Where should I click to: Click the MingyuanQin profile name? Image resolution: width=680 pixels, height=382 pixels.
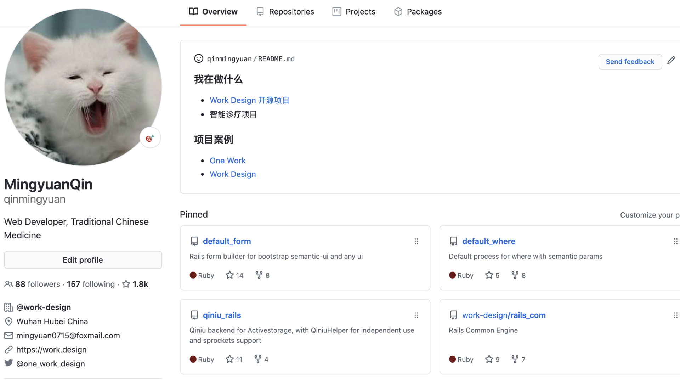click(48, 184)
